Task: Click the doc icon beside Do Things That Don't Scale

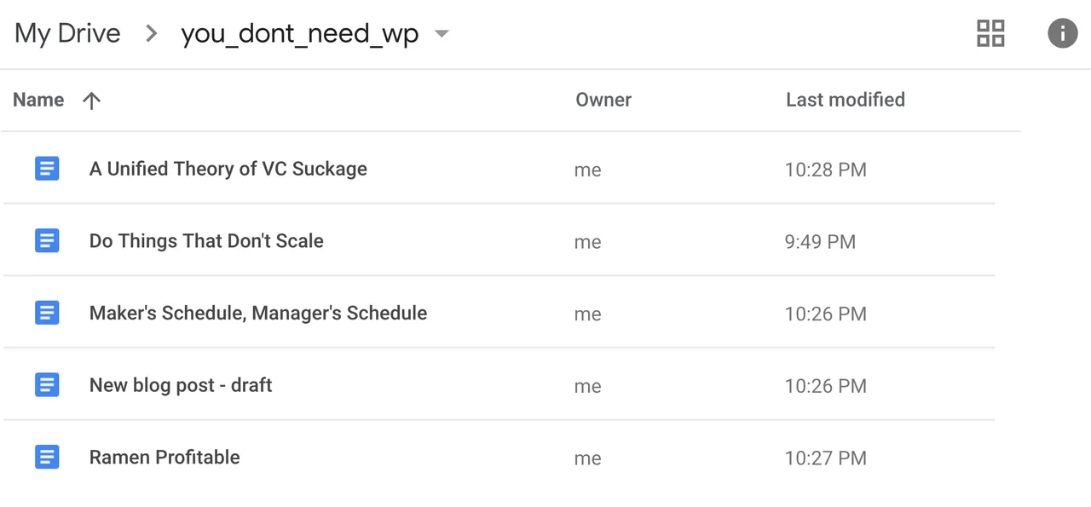Action: click(47, 241)
